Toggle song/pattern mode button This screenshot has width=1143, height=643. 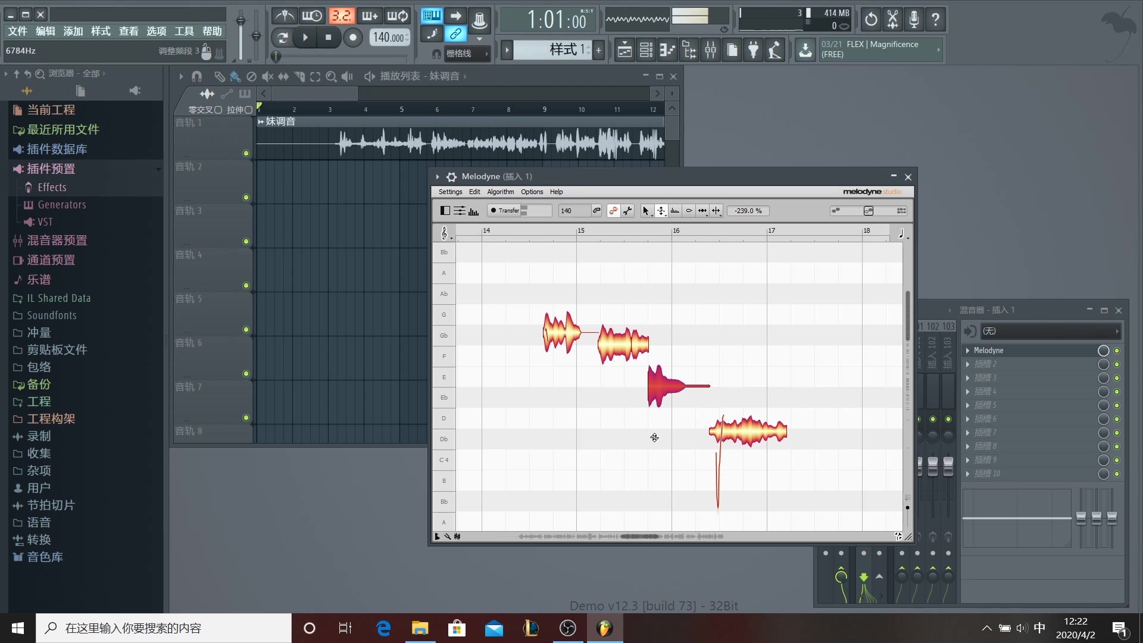[283, 38]
